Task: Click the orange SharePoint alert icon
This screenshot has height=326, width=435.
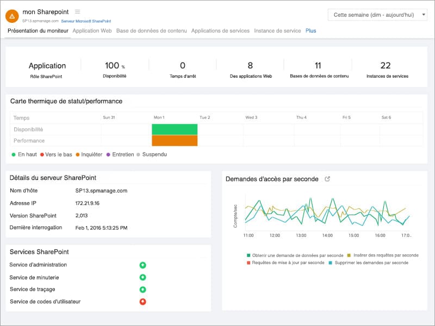Action: pyautogui.click(x=11, y=15)
